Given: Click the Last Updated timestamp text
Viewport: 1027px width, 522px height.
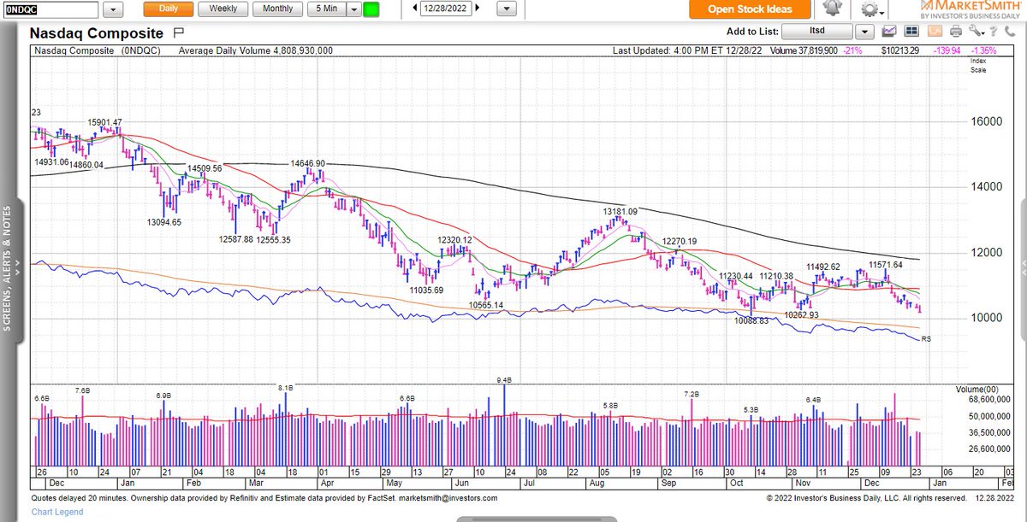Looking at the screenshot, I should (x=688, y=51).
